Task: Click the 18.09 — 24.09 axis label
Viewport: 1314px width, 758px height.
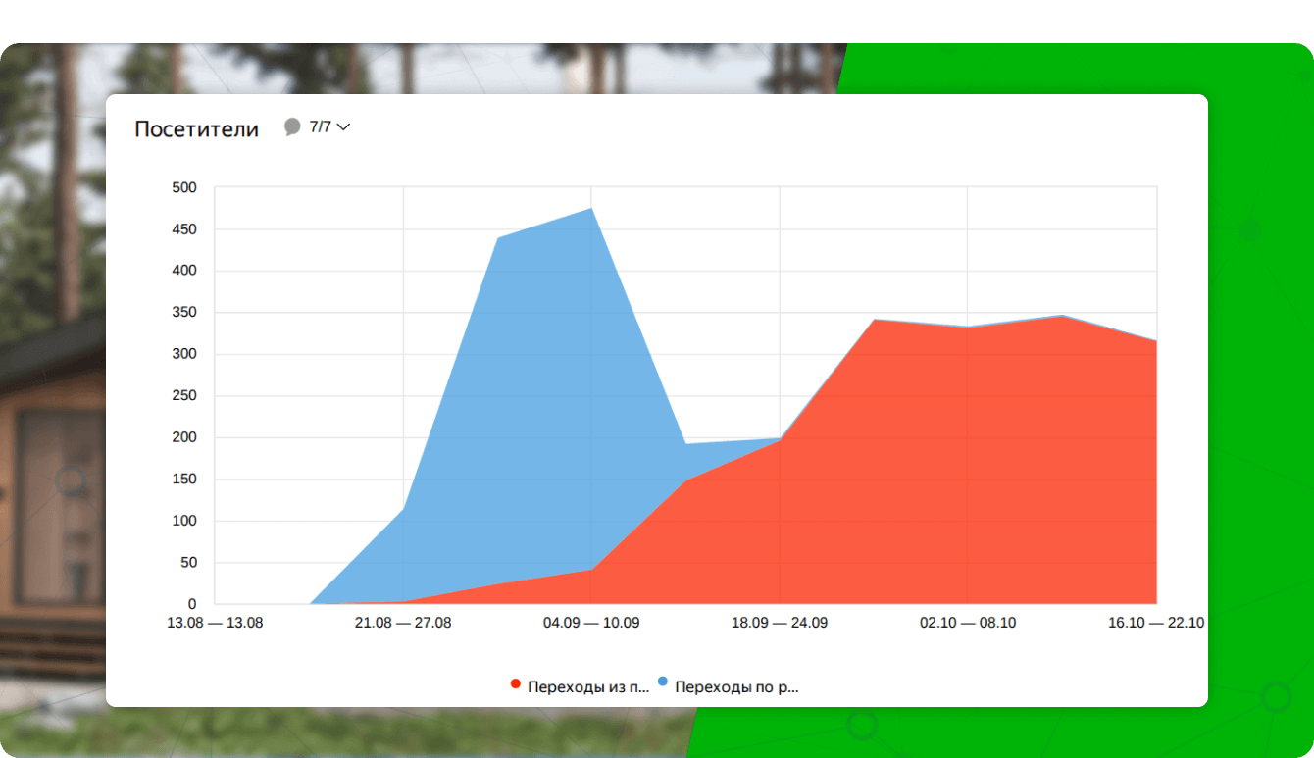Action: pyautogui.click(x=780, y=623)
